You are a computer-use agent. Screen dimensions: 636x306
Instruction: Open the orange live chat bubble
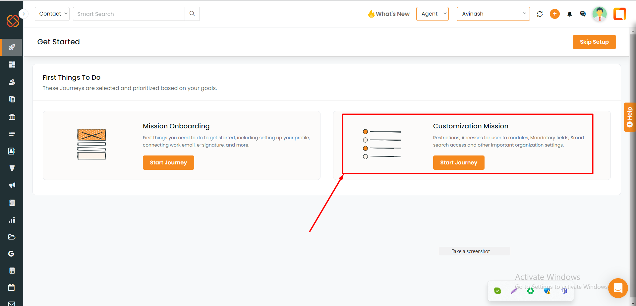(x=618, y=288)
